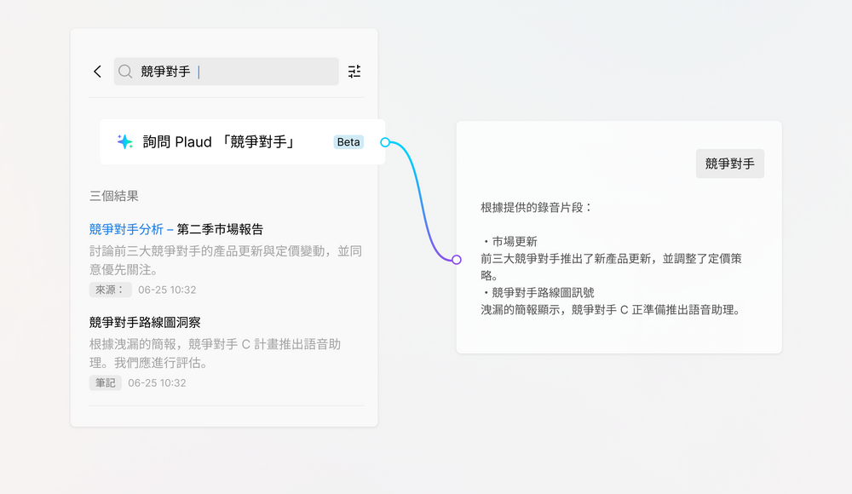
Task: Click the purple connector node
Action: pyautogui.click(x=457, y=259)
